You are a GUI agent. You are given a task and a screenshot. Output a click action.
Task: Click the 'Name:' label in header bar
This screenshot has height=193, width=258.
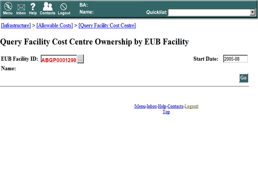(87, 12)
